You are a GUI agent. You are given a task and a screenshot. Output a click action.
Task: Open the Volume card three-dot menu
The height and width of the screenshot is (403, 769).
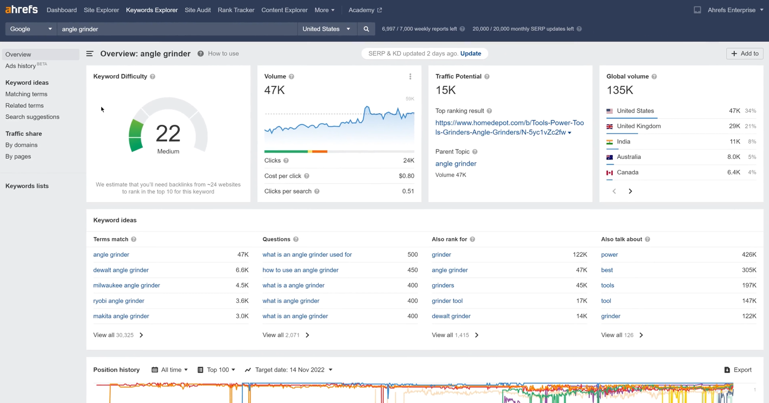coord(410,77)
